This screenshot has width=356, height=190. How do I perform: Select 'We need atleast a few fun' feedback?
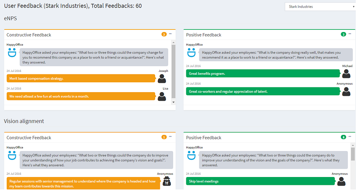pos(81,97)
